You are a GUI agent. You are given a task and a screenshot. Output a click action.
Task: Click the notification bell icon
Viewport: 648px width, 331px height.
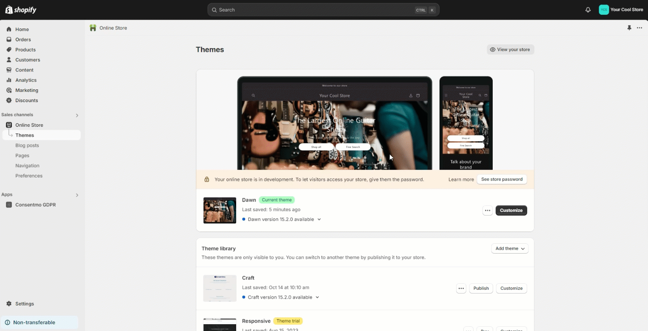[588, 10]
